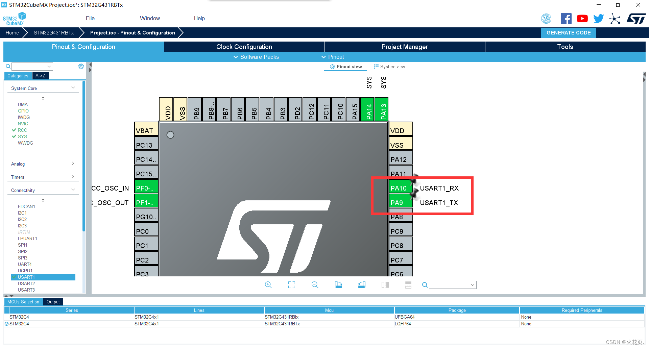Viewport: 649px width, 348px height.
Task: Collapse the System Core category
Action: click(73, 88)
